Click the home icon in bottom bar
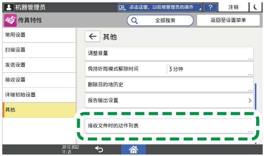 (133, 149)
